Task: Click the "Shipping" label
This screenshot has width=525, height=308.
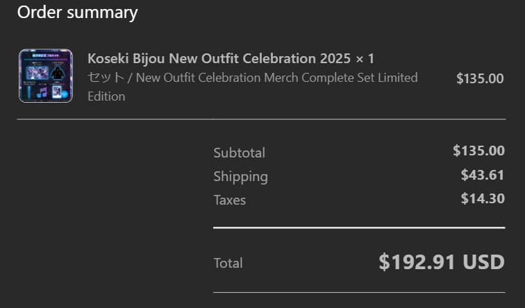Action: [x=240, y=176]
